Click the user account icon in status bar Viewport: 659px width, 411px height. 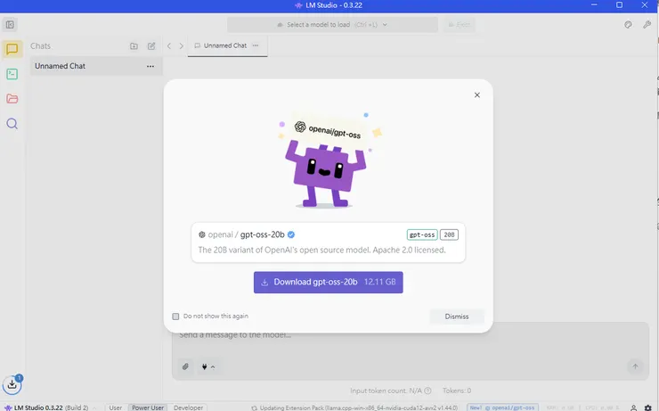click(x=633, y=407)
